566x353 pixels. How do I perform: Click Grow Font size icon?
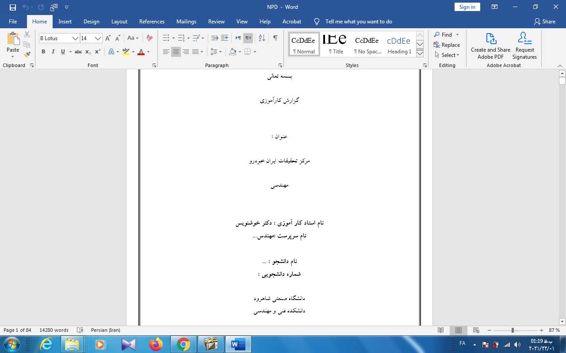108,38
